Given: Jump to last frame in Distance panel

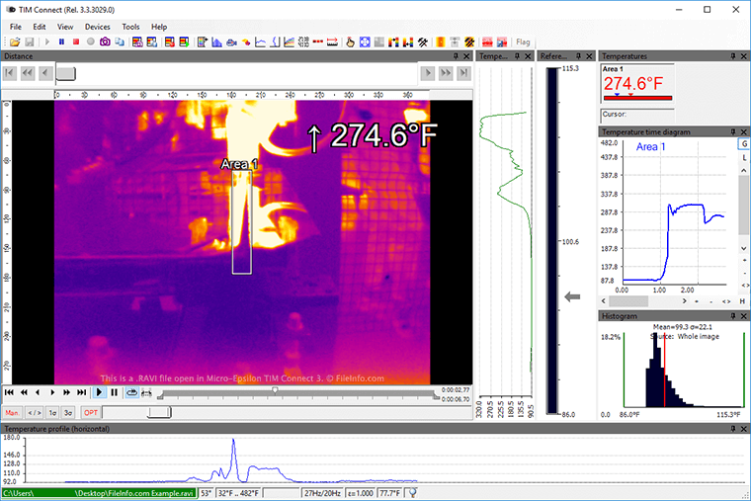Looking at the screenshot, I should coord(463,73).
